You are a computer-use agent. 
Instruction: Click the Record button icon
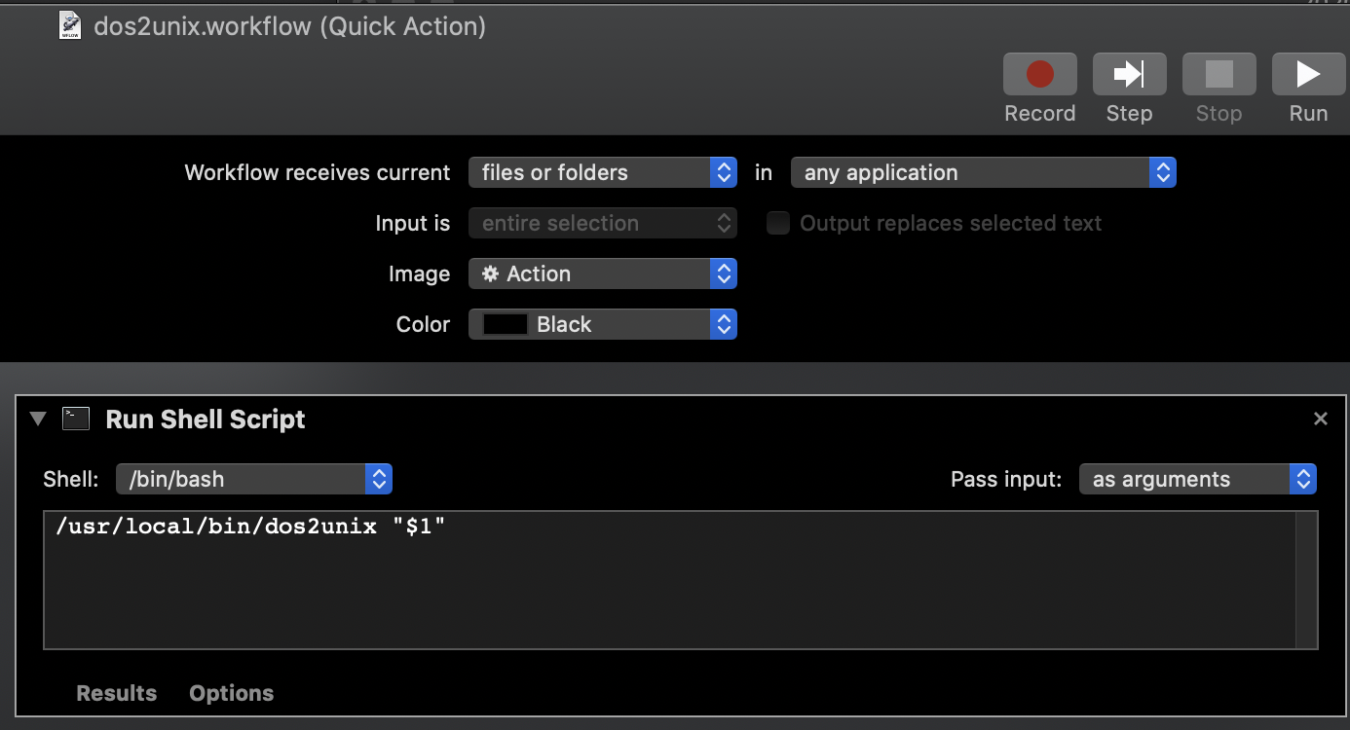pos(1040,74)
